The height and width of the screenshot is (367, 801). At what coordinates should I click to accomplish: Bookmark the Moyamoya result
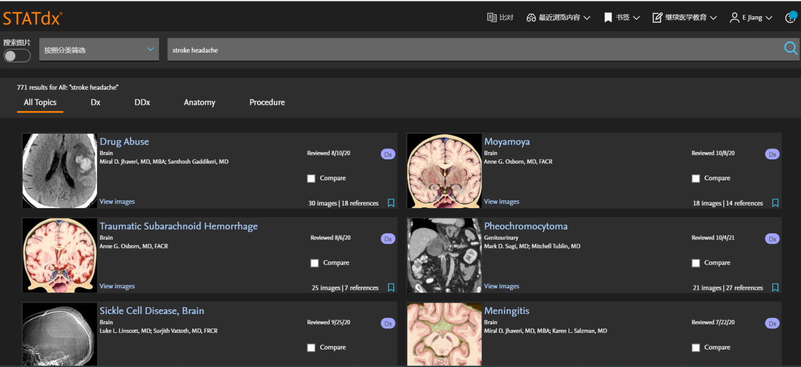pos(775,203)
